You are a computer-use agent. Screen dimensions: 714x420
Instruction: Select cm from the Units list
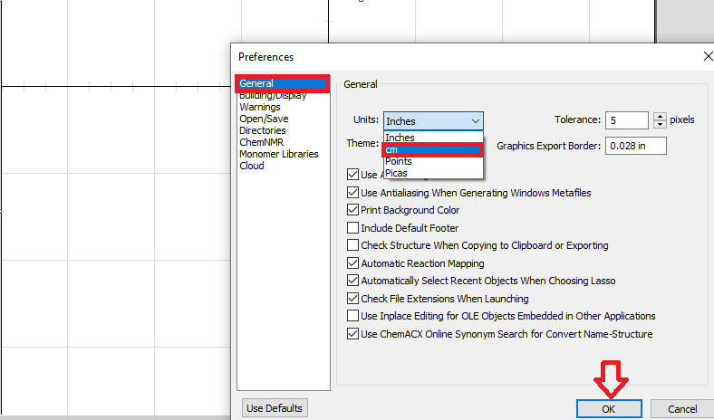click(x=433, y=149)
